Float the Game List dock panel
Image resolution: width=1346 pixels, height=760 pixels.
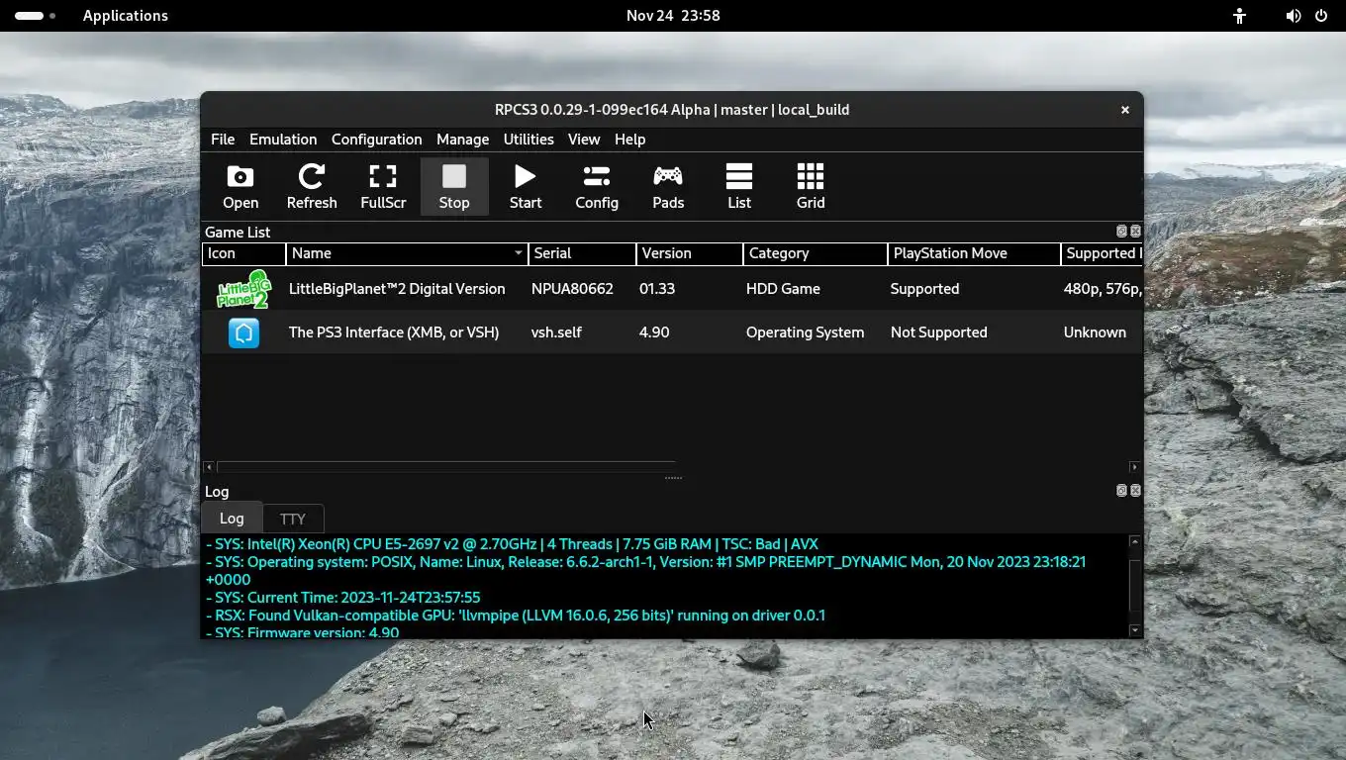click(1121, 232)
